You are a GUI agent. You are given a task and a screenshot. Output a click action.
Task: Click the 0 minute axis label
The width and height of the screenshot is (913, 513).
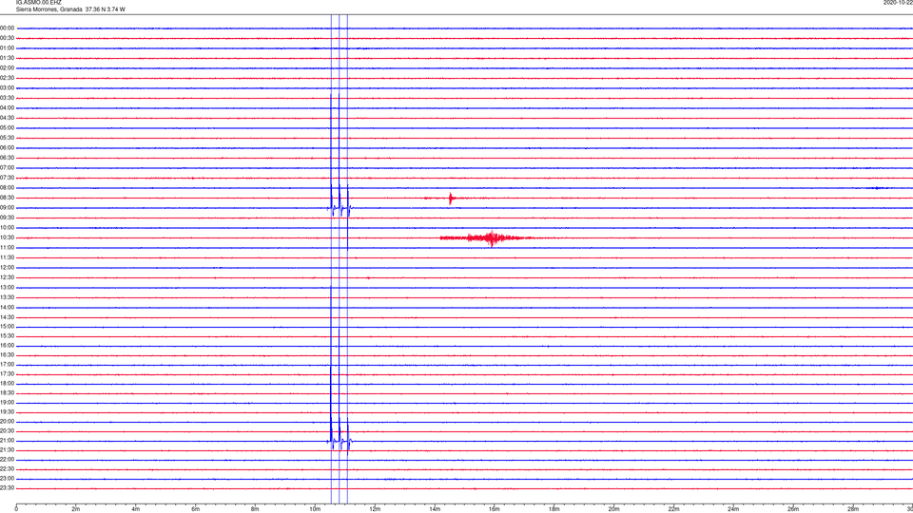click(x=16, y=509)
